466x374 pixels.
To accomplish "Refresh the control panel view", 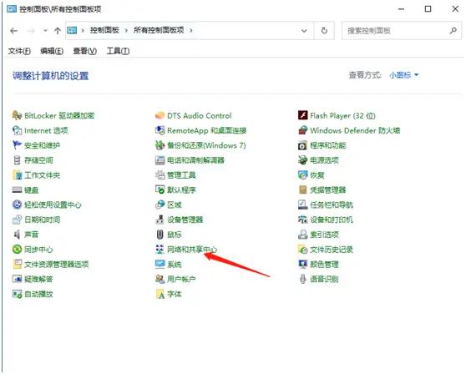I will 324,30.
